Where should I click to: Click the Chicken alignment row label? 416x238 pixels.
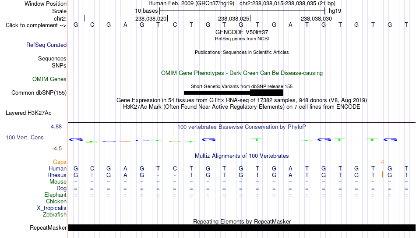tap(56, 201)
